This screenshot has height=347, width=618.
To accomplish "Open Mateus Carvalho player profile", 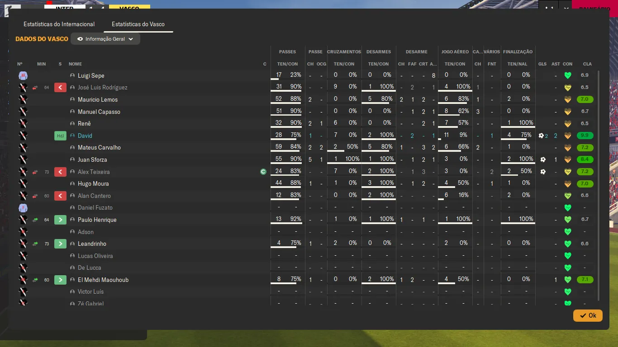I will coord(99,148).
